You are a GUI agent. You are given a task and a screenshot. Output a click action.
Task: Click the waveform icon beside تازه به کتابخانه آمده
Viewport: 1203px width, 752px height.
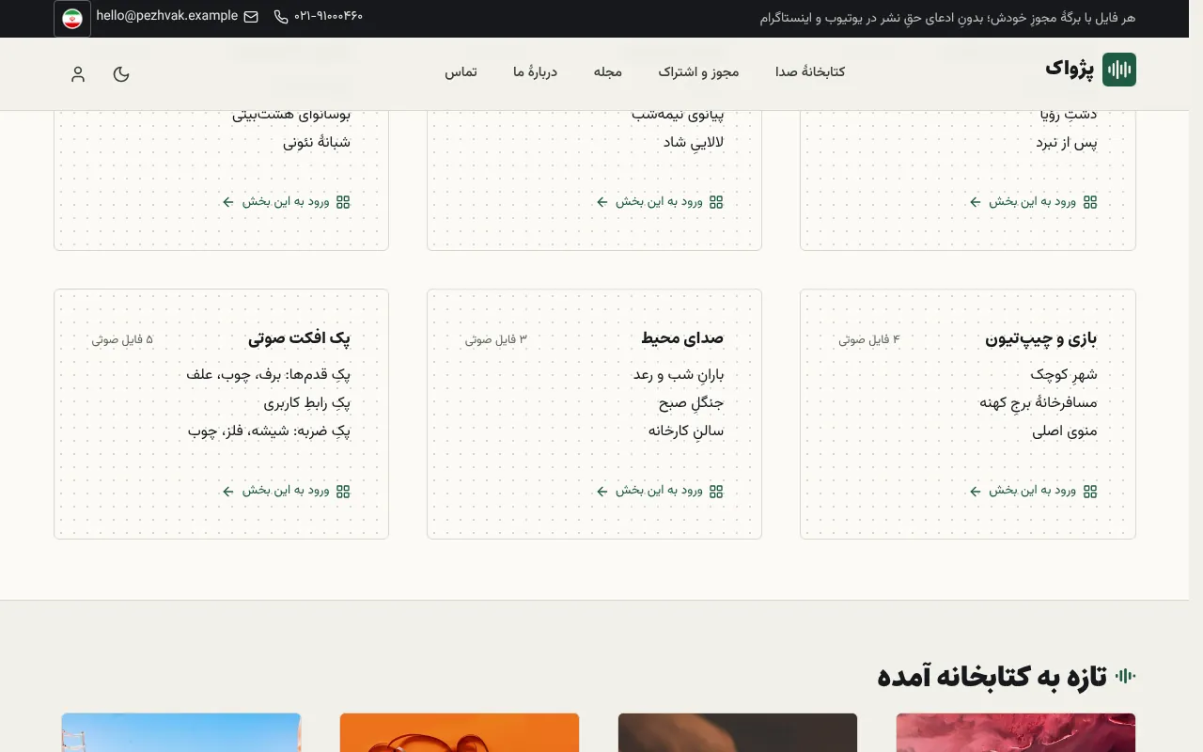[1125, 676]
